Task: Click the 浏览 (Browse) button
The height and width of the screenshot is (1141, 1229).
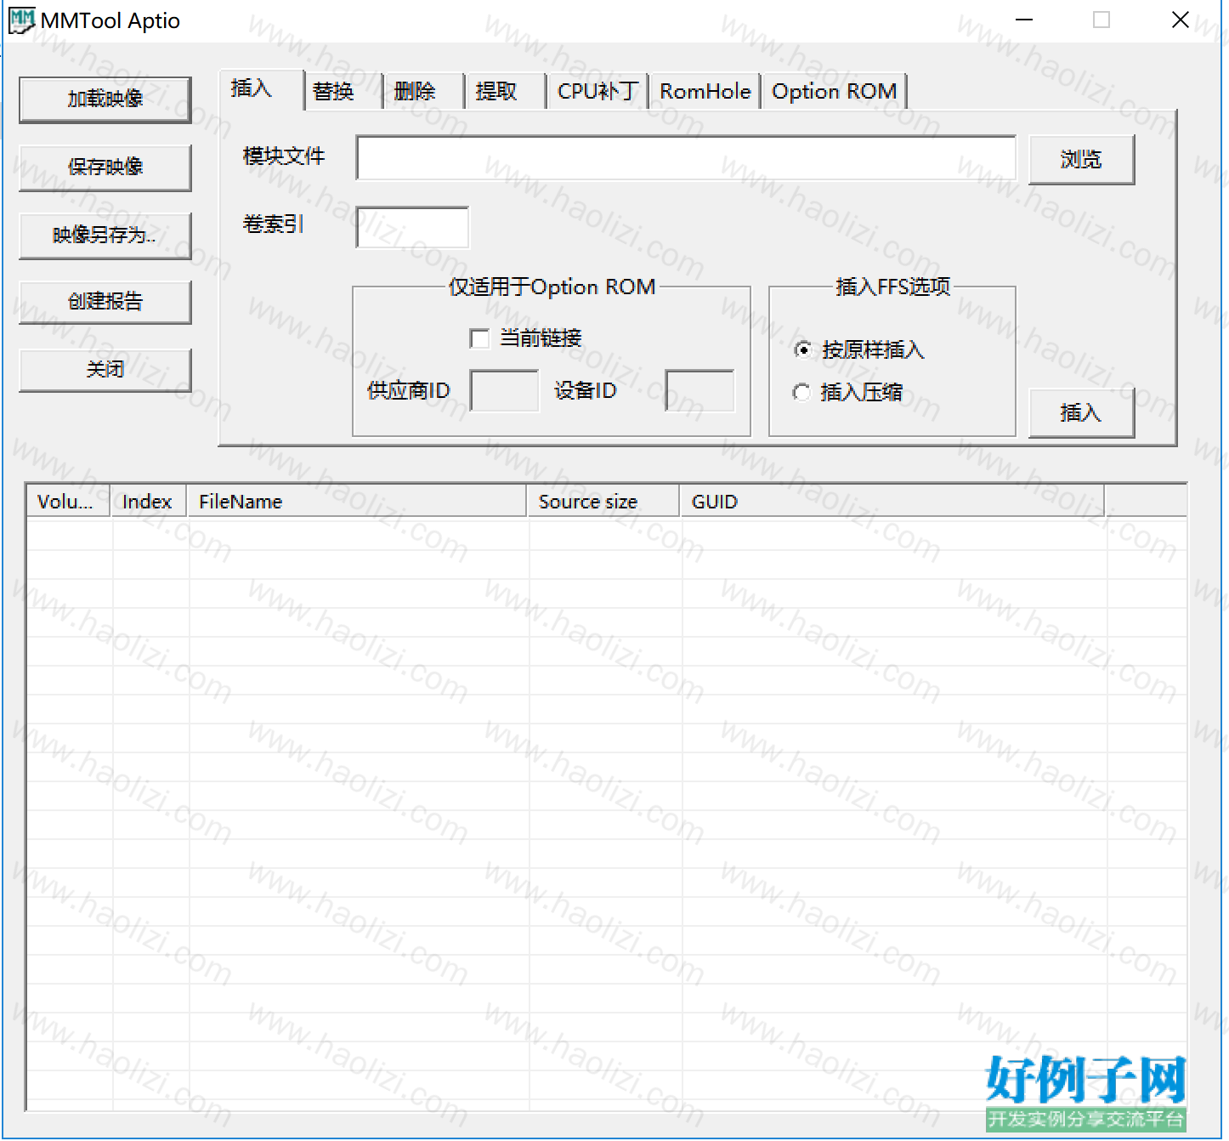Action: (1081, 160)
